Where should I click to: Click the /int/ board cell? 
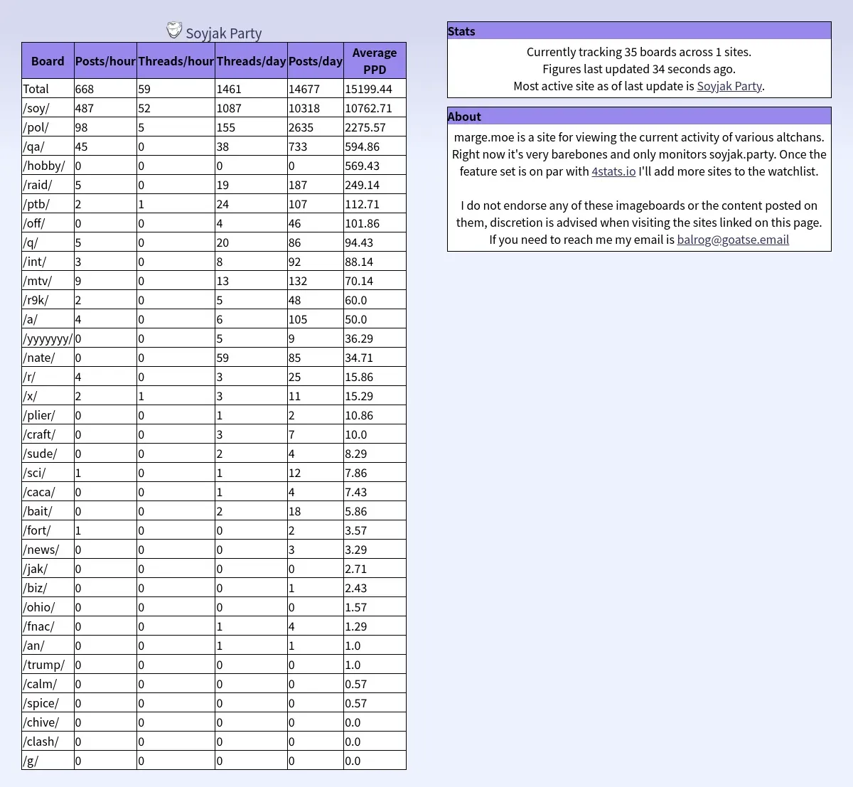(x=48, y=262)
